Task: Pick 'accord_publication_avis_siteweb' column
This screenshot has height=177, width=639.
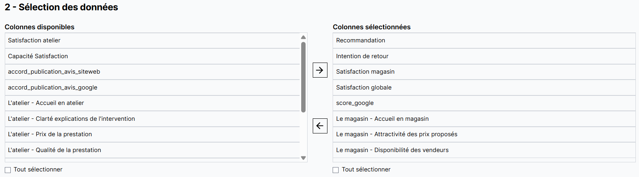Action: click(54, 72)
